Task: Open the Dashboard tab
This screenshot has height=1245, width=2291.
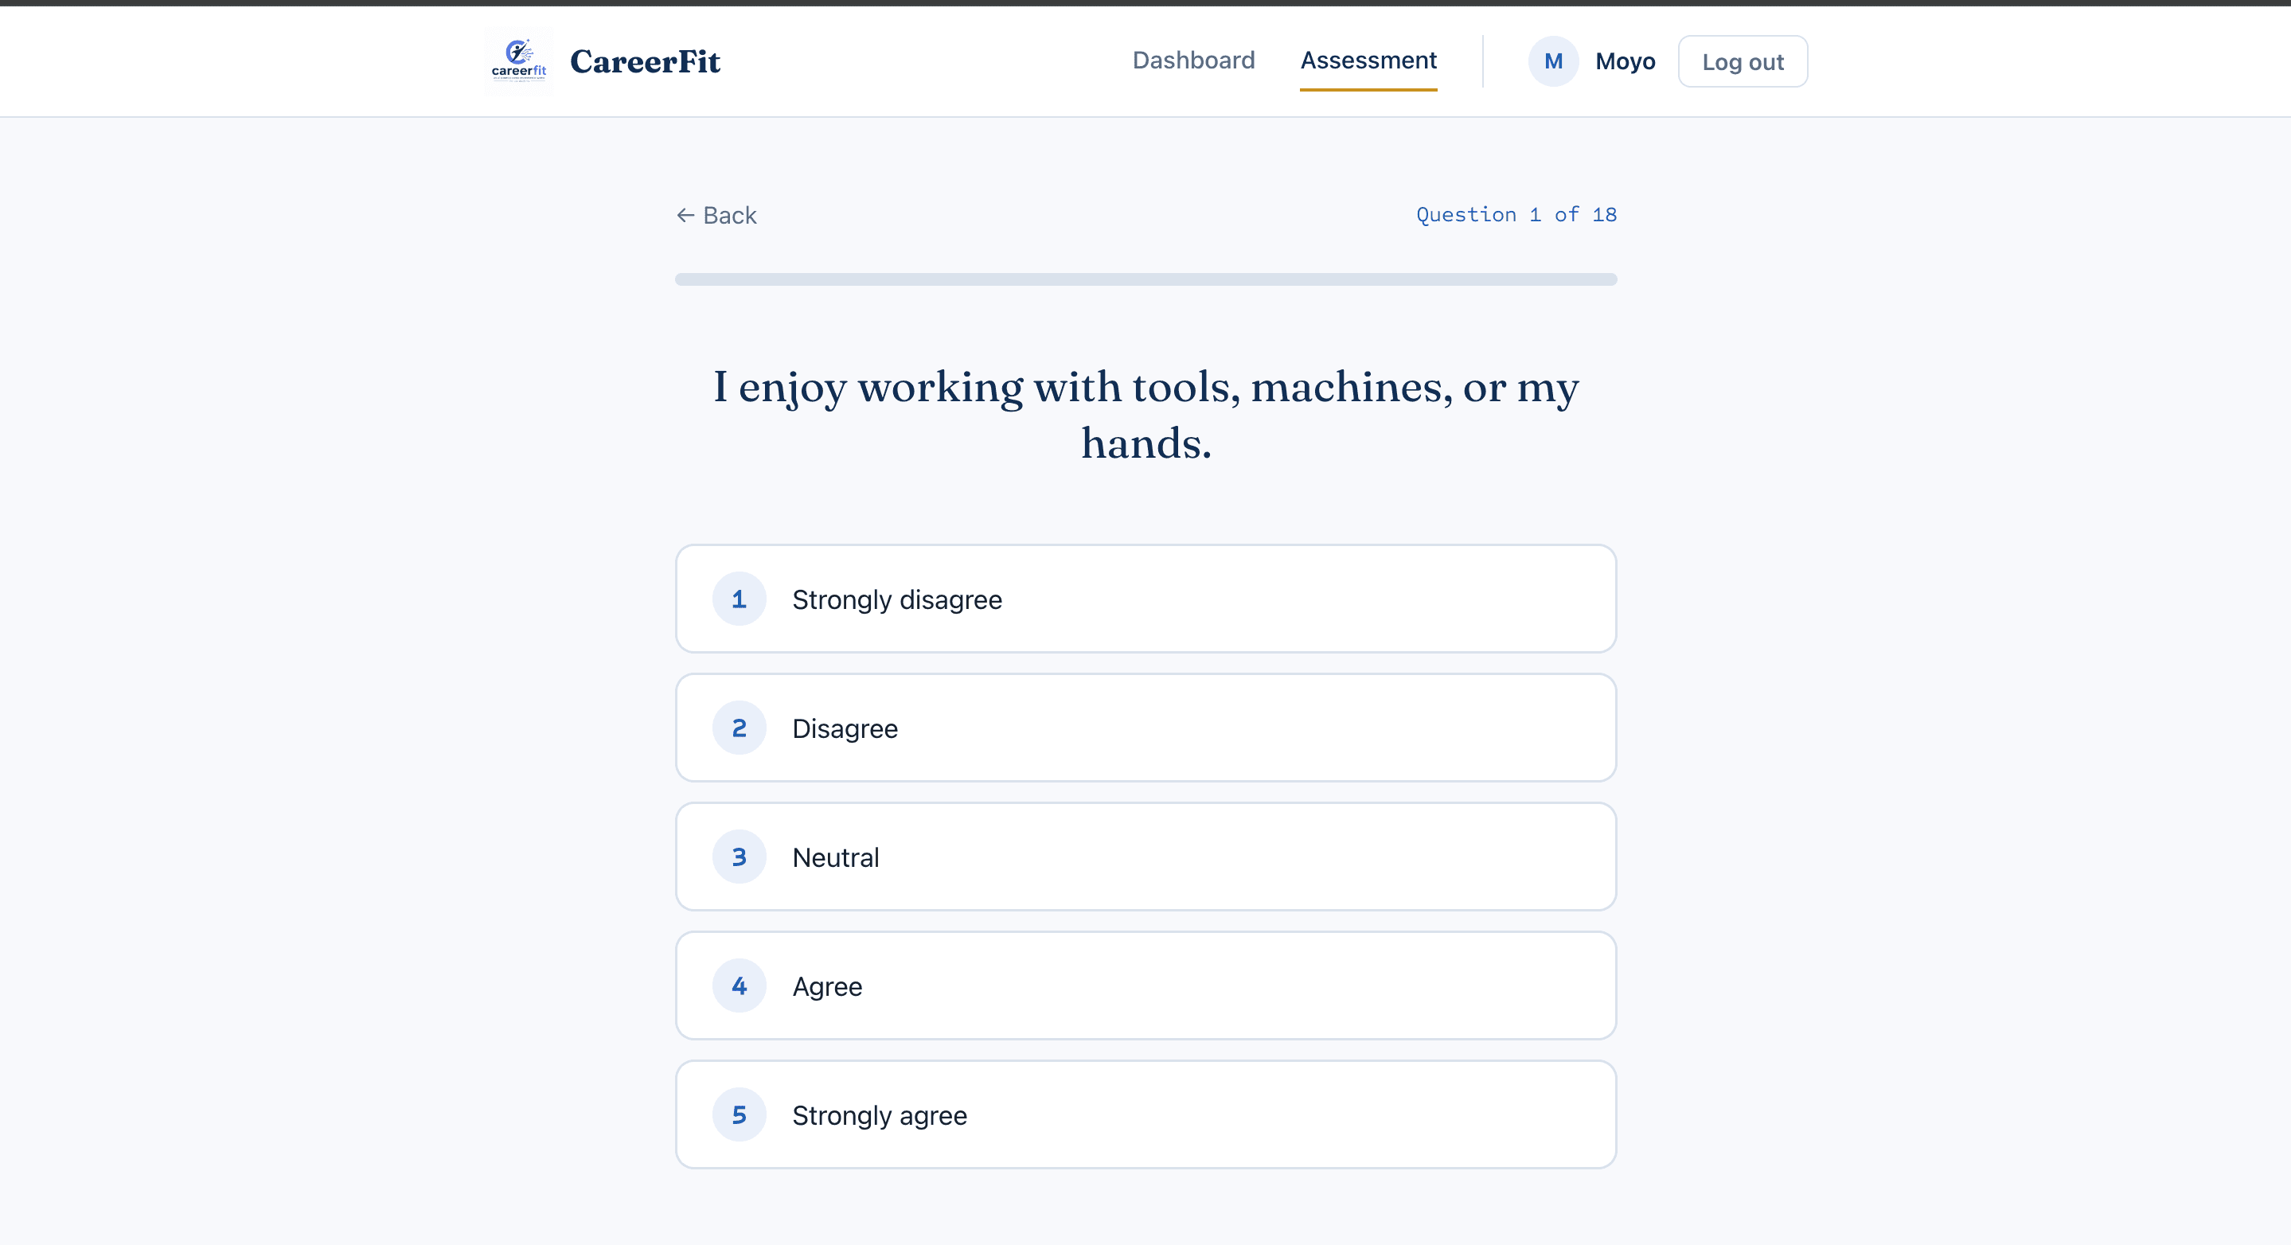Action: 1193,60
